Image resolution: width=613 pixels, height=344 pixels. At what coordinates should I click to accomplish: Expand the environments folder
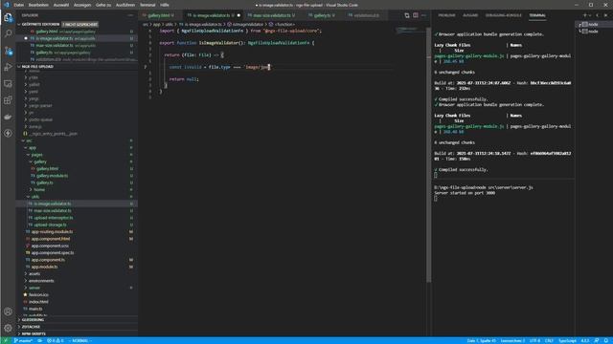tap(41, 281)
